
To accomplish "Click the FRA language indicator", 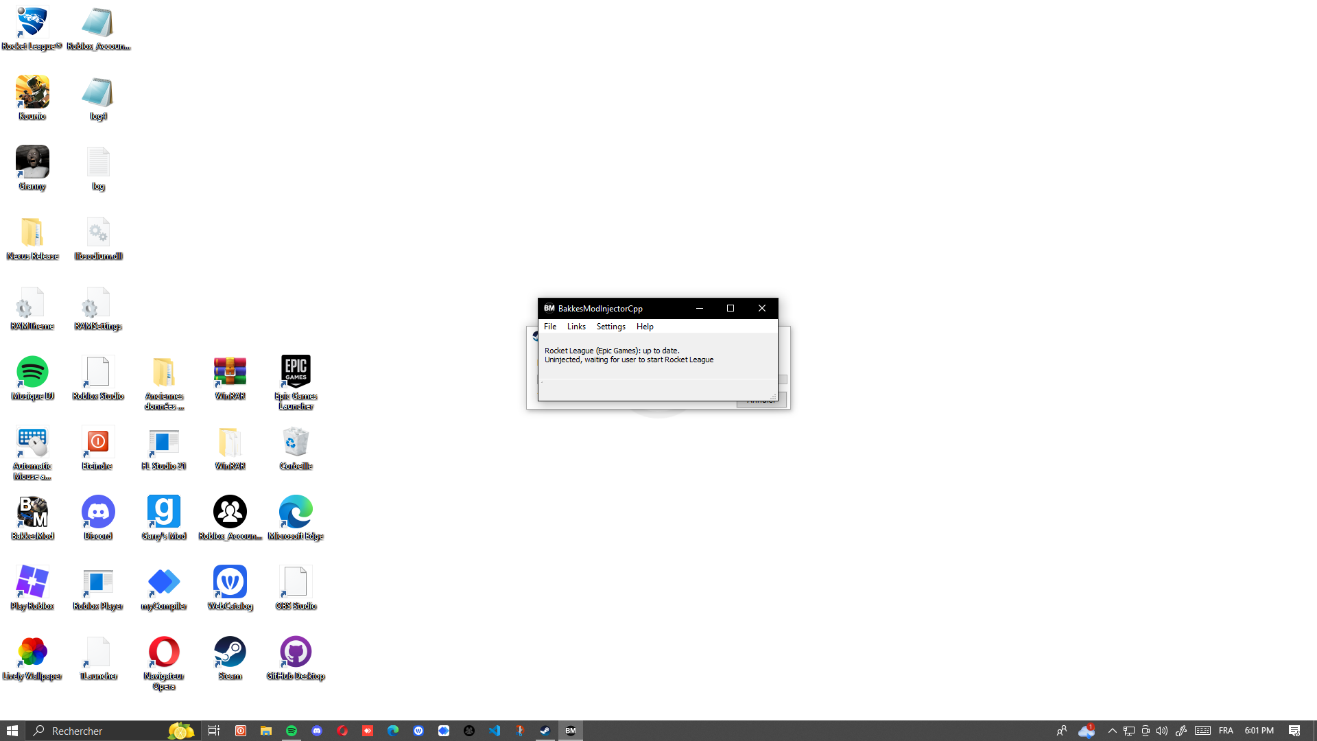I will [x=1226, y=731].
